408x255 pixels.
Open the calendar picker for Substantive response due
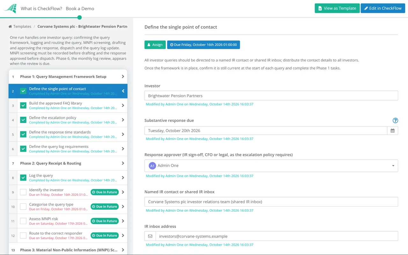pos(392,131)
